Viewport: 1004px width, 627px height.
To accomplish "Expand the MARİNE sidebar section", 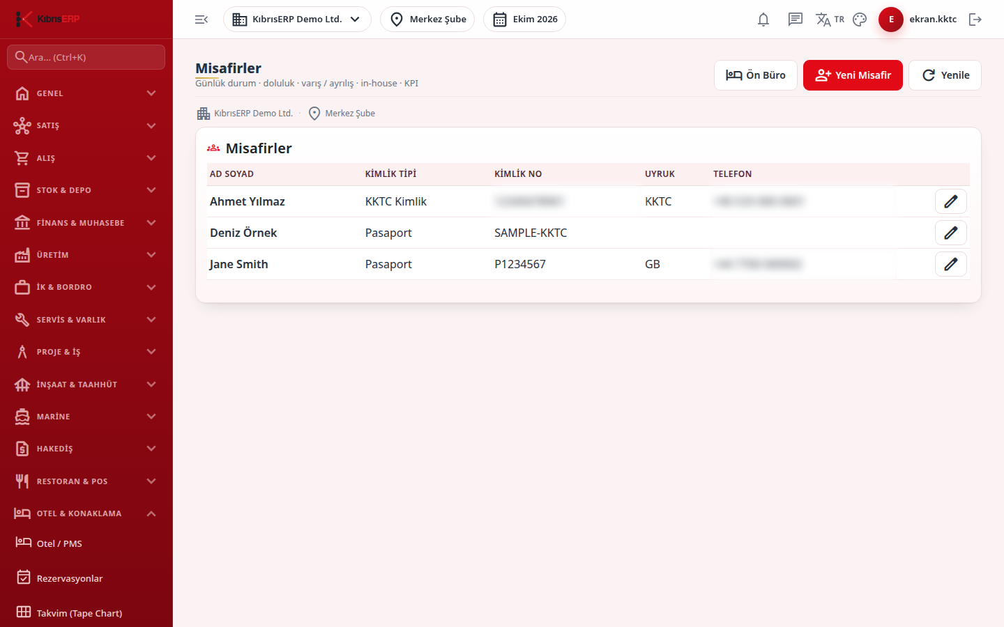I will (x=86, y=417).
